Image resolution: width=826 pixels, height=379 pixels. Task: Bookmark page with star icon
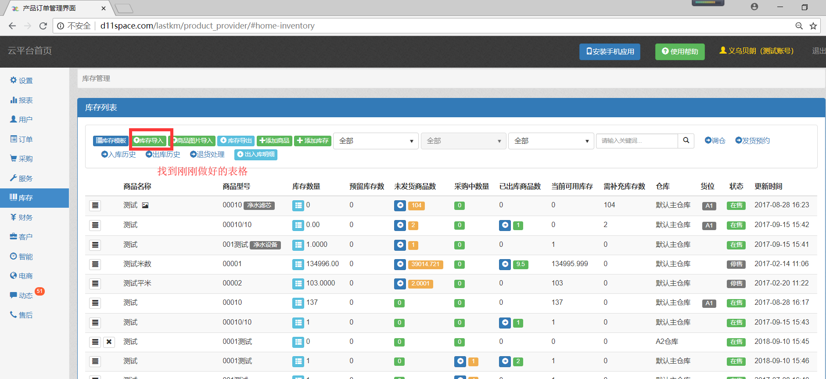tap(813, 26)
